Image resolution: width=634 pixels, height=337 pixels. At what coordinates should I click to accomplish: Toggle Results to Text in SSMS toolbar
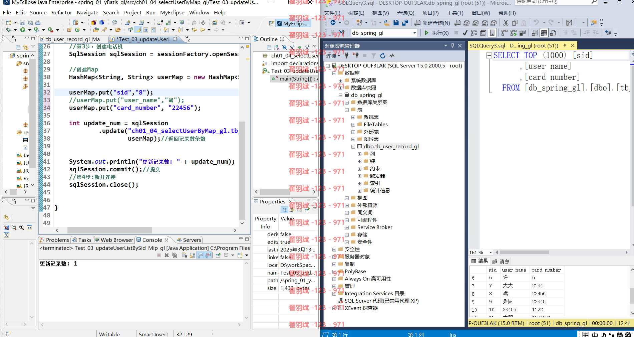click(x=535, y=33)
